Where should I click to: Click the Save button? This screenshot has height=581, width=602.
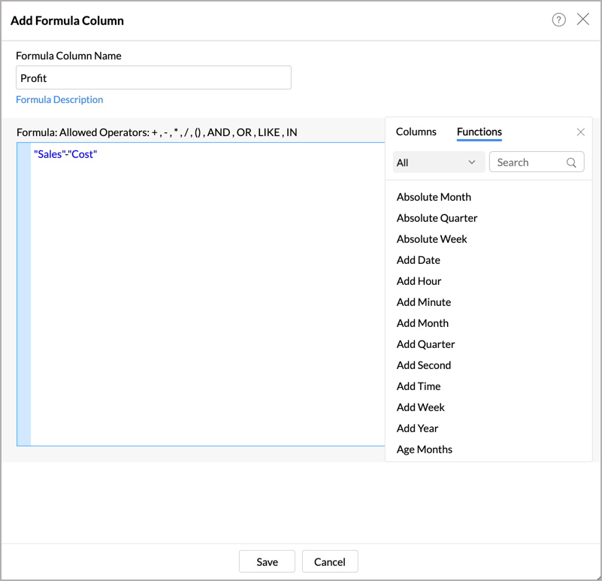[267, 561]
